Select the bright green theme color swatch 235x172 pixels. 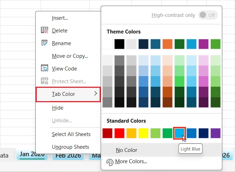[216, 44]
